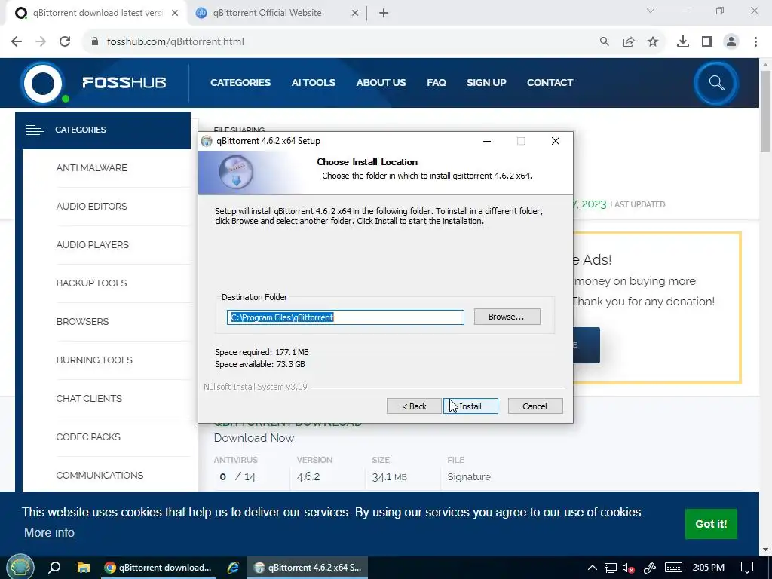Select BACKUP TOOLS category

click(91, 283)
